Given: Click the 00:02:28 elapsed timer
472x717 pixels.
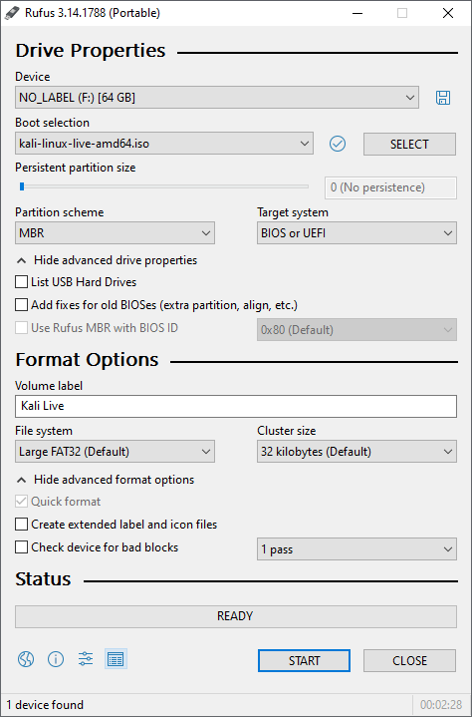Looking at the screenshot, I should [441, 705].
